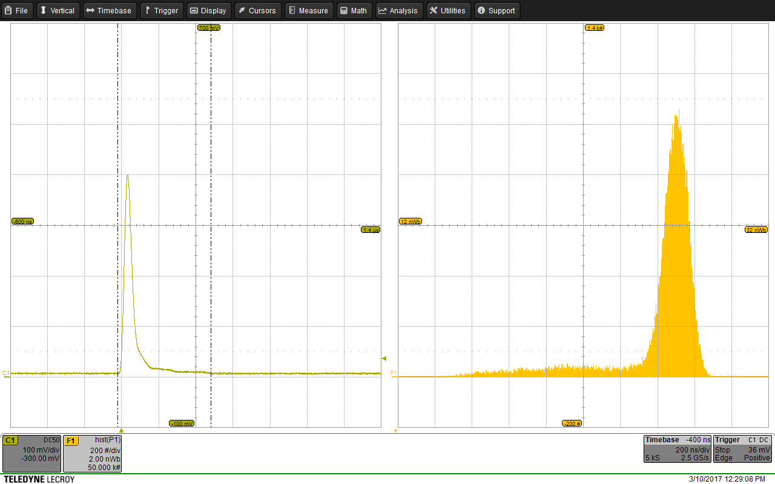The width and height of the screenshot is (775, 484).
Task: Click the date and time readout
Action: pos(727,479)
